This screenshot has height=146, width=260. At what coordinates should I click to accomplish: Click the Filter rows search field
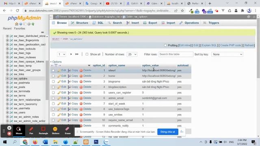176,54
